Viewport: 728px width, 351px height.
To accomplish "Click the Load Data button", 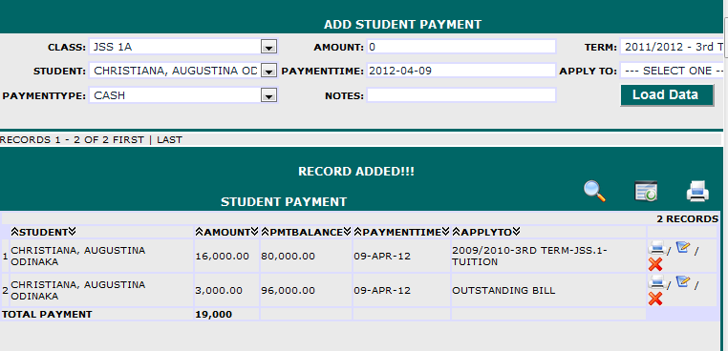I will (x=667, y=95).
